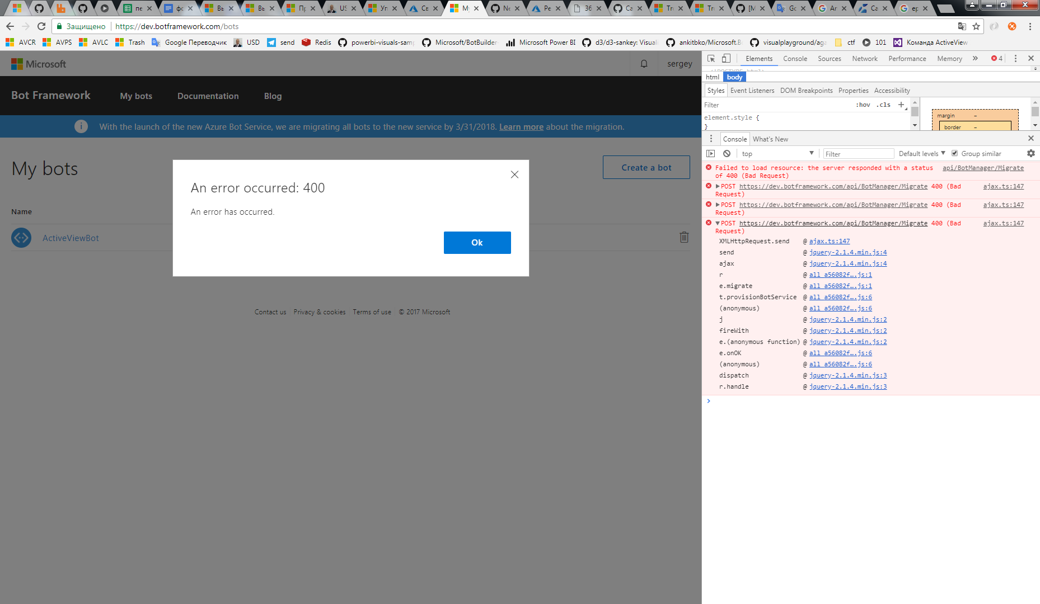1040x604 pixels.
Task: Clear the console with the clear icon
Action: click(727, 153)
